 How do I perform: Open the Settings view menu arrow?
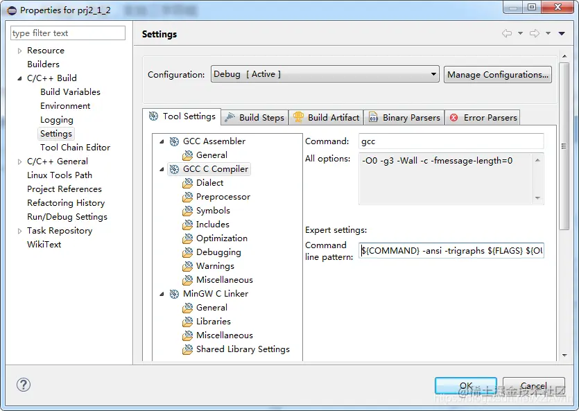(562, 33)
